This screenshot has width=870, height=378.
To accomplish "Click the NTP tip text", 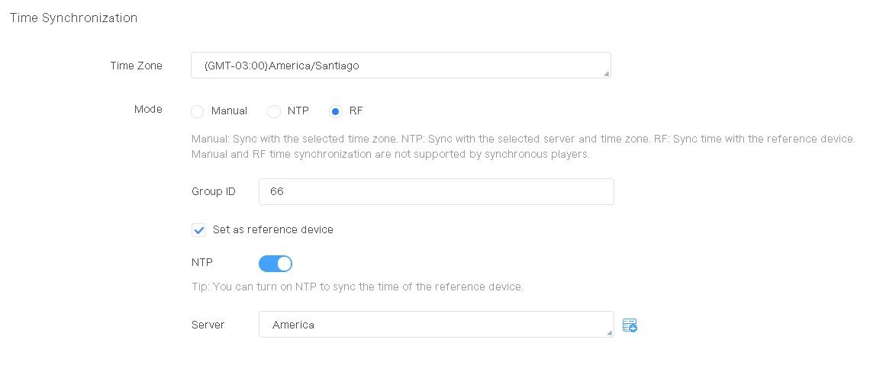I will [357, 287].
